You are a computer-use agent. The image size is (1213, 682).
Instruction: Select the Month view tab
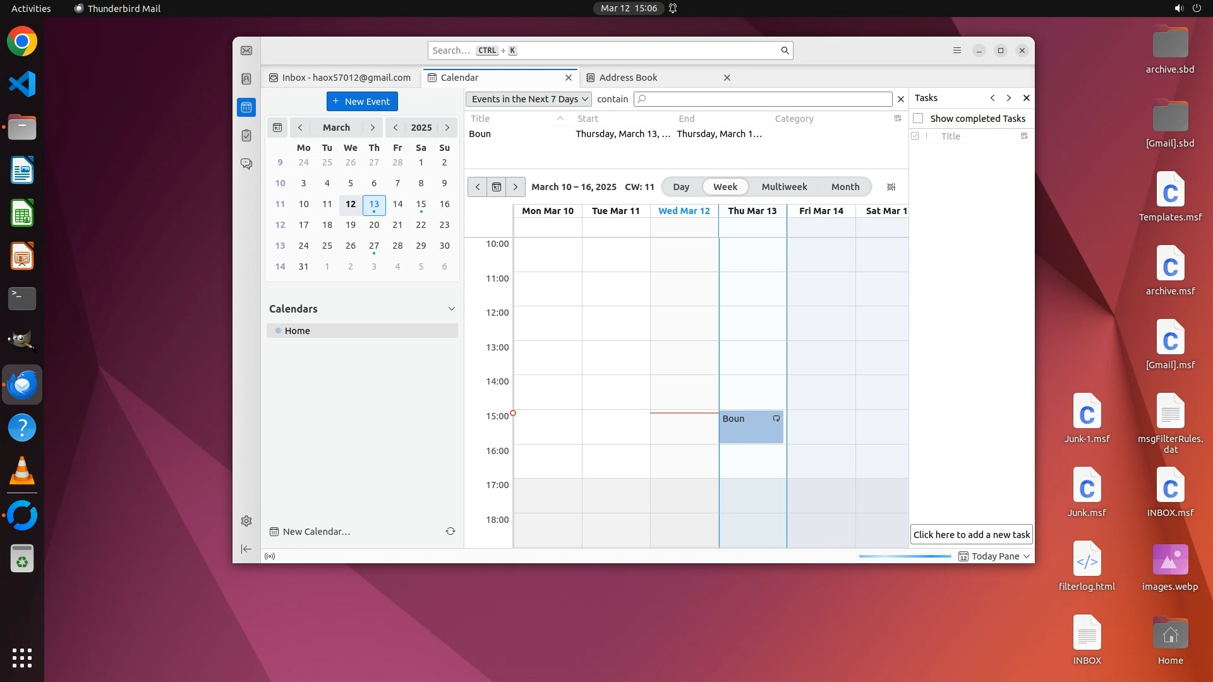(x=845, y=187)
